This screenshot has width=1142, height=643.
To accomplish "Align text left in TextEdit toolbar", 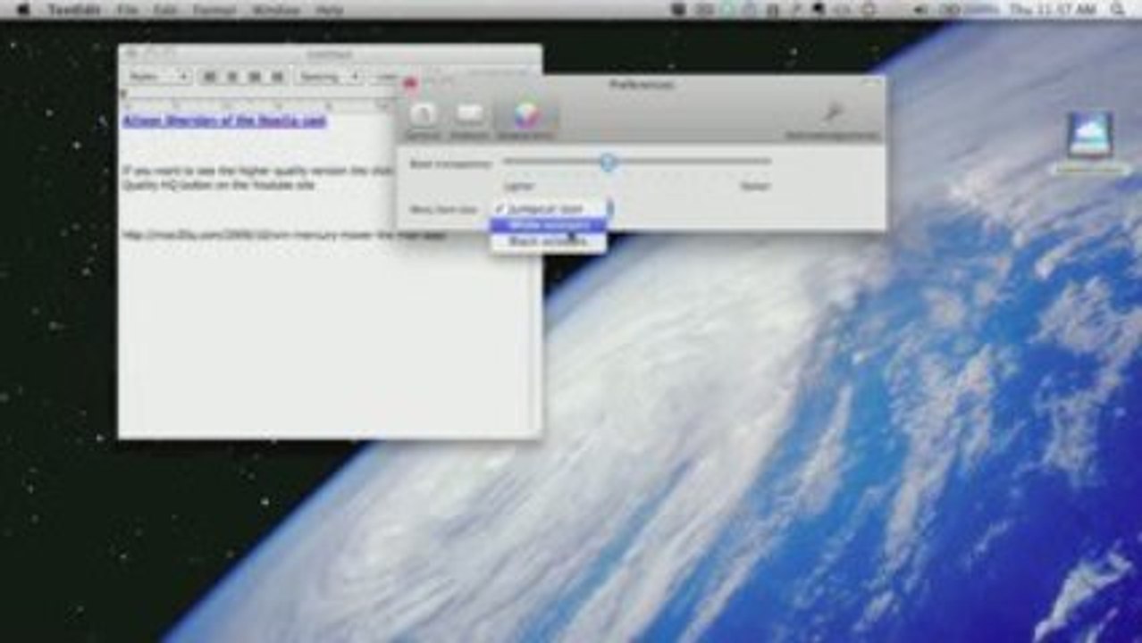I will [210, 77].
